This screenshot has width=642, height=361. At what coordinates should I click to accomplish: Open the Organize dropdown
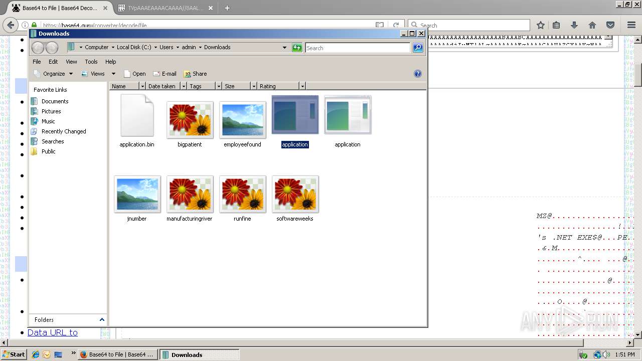coord(54,74)
